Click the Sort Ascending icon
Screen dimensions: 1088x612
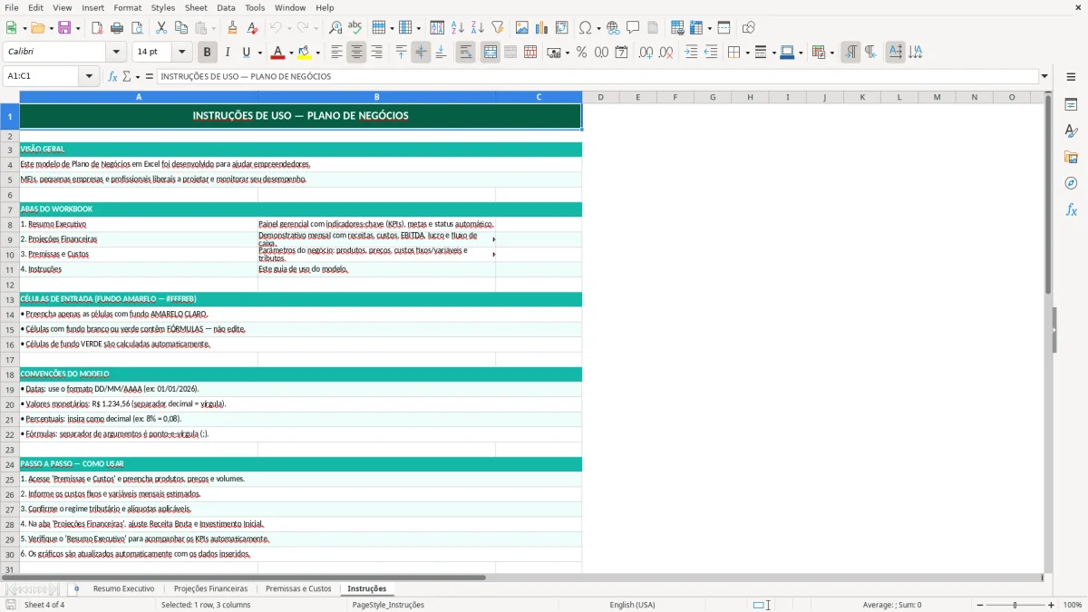tap(458, 28)
